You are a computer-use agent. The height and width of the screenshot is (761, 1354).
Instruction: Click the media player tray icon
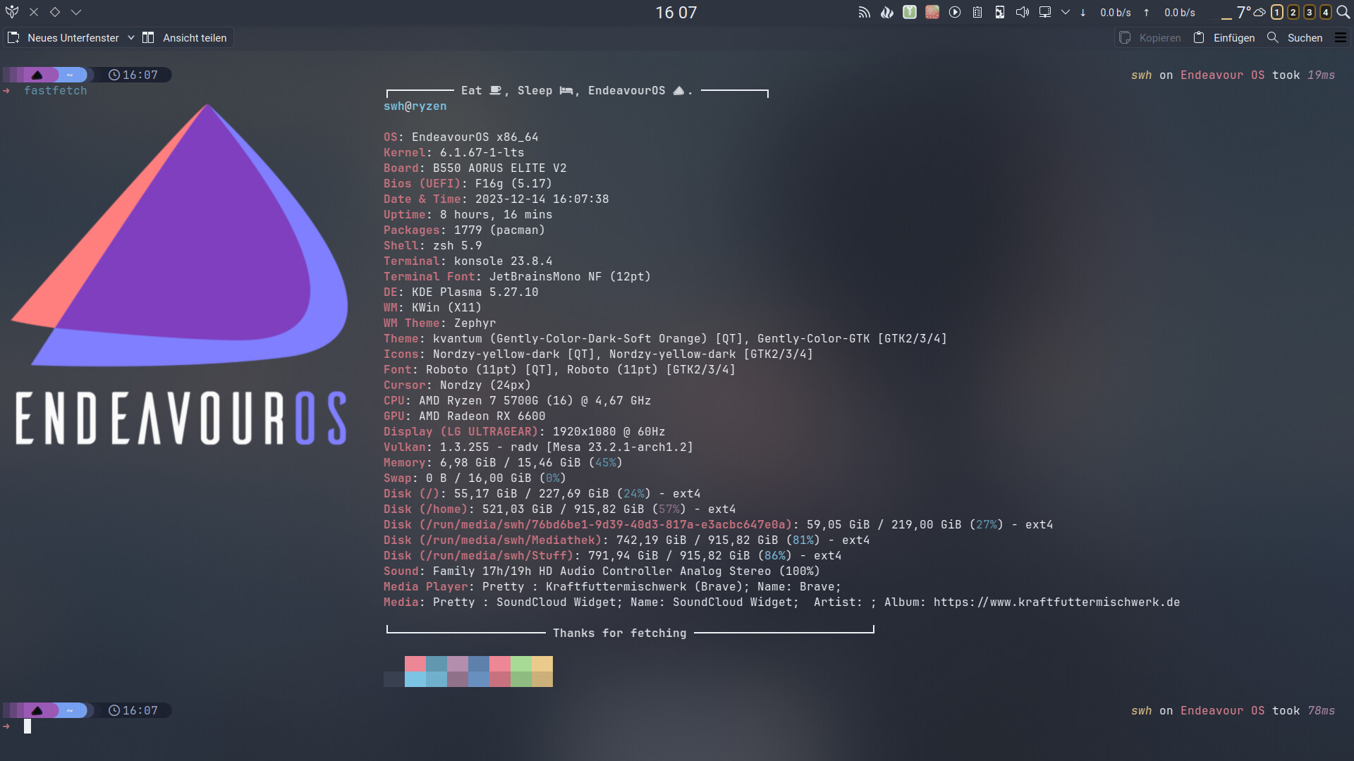(x=955, y=12)
